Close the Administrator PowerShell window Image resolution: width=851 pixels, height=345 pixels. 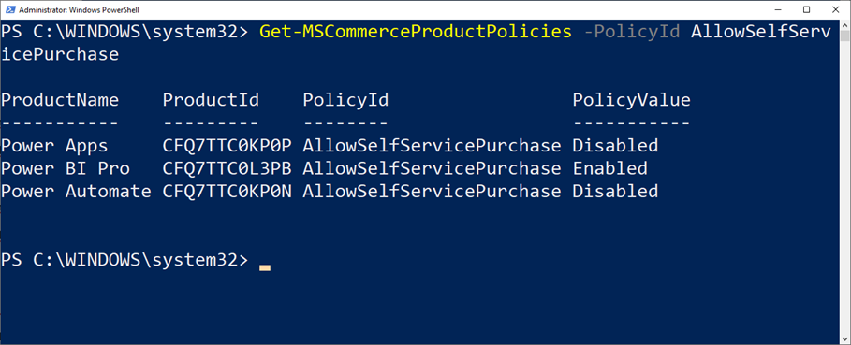833,9
